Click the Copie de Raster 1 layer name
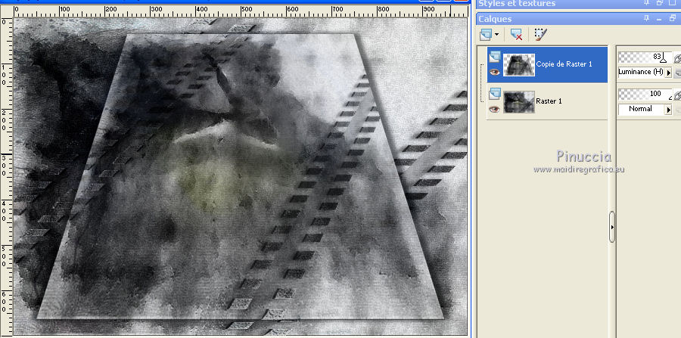This screenshot has height=338, width=681. pyautogui.click(x=564, y=64)
